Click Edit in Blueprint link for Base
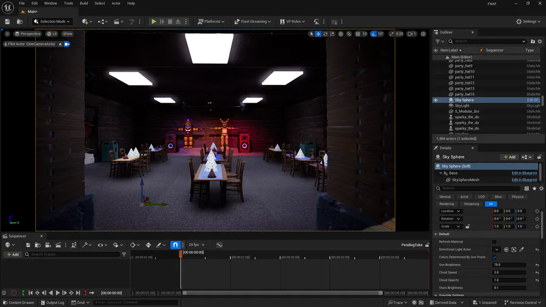The height and width of the screenshot is (307, 546). point(524,173)
